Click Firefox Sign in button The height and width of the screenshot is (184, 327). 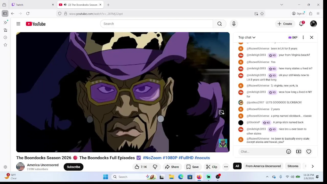coord(298,14)
